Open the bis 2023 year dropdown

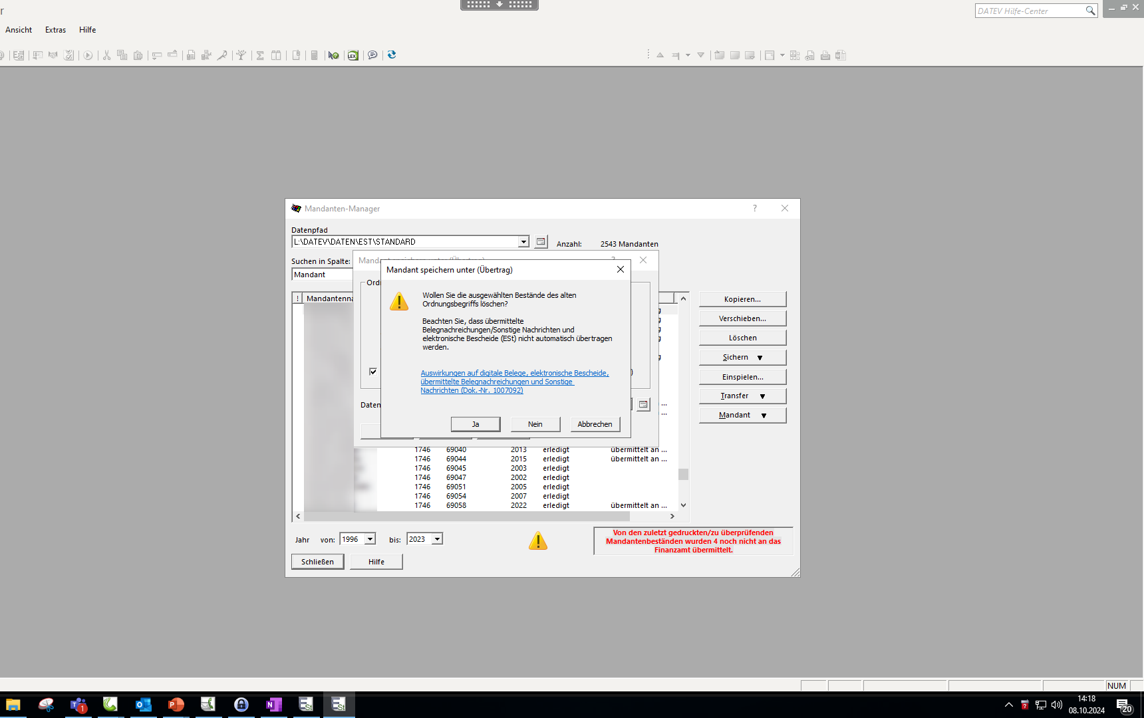(437, 539)
